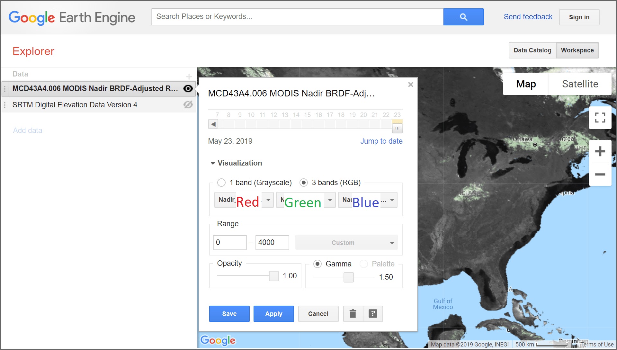Choose the Gamma radio button

click(x=317, y=264)
